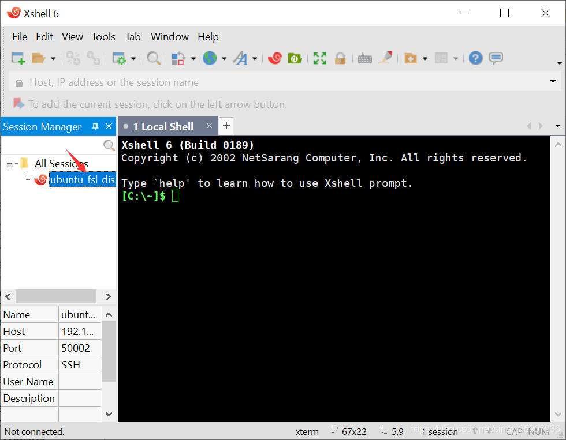Screen dimensions: 566x440
Task: Click the New session toolbar icon
Action: (18, 58)
